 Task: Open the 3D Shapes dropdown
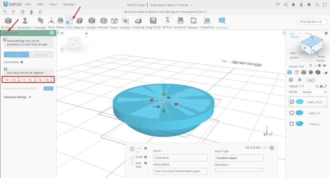[x=8, y=23]
